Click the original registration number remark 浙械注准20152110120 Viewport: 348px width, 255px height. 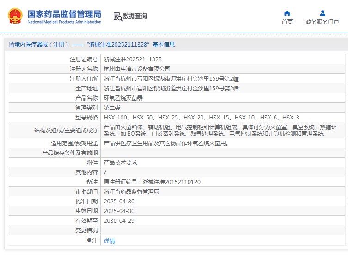pyautogui.click(x=152, y=182)
